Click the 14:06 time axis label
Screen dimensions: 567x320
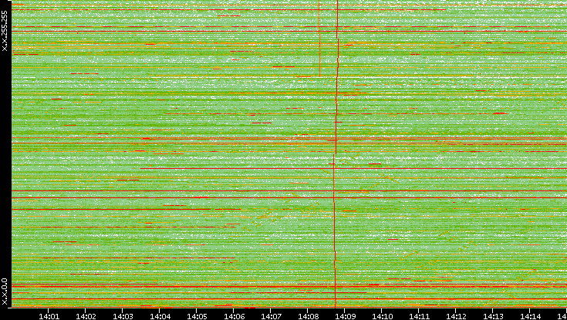tap(233, 316)
